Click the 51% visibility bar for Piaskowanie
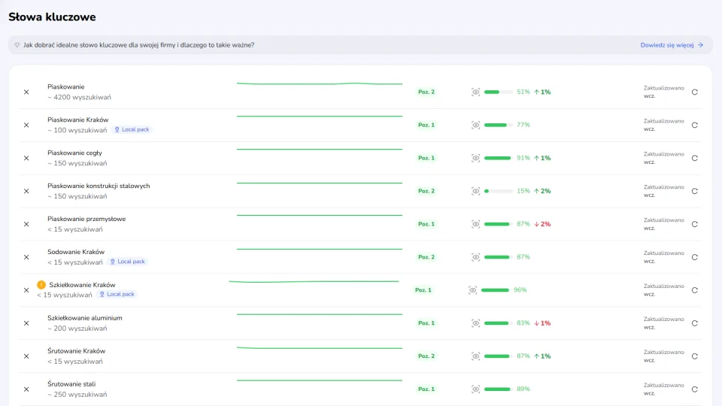 [x=498, y=92]
